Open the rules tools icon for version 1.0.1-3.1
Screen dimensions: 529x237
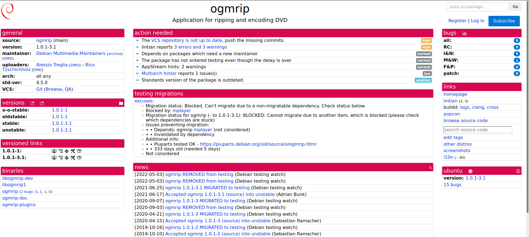[x=73, y=158]
